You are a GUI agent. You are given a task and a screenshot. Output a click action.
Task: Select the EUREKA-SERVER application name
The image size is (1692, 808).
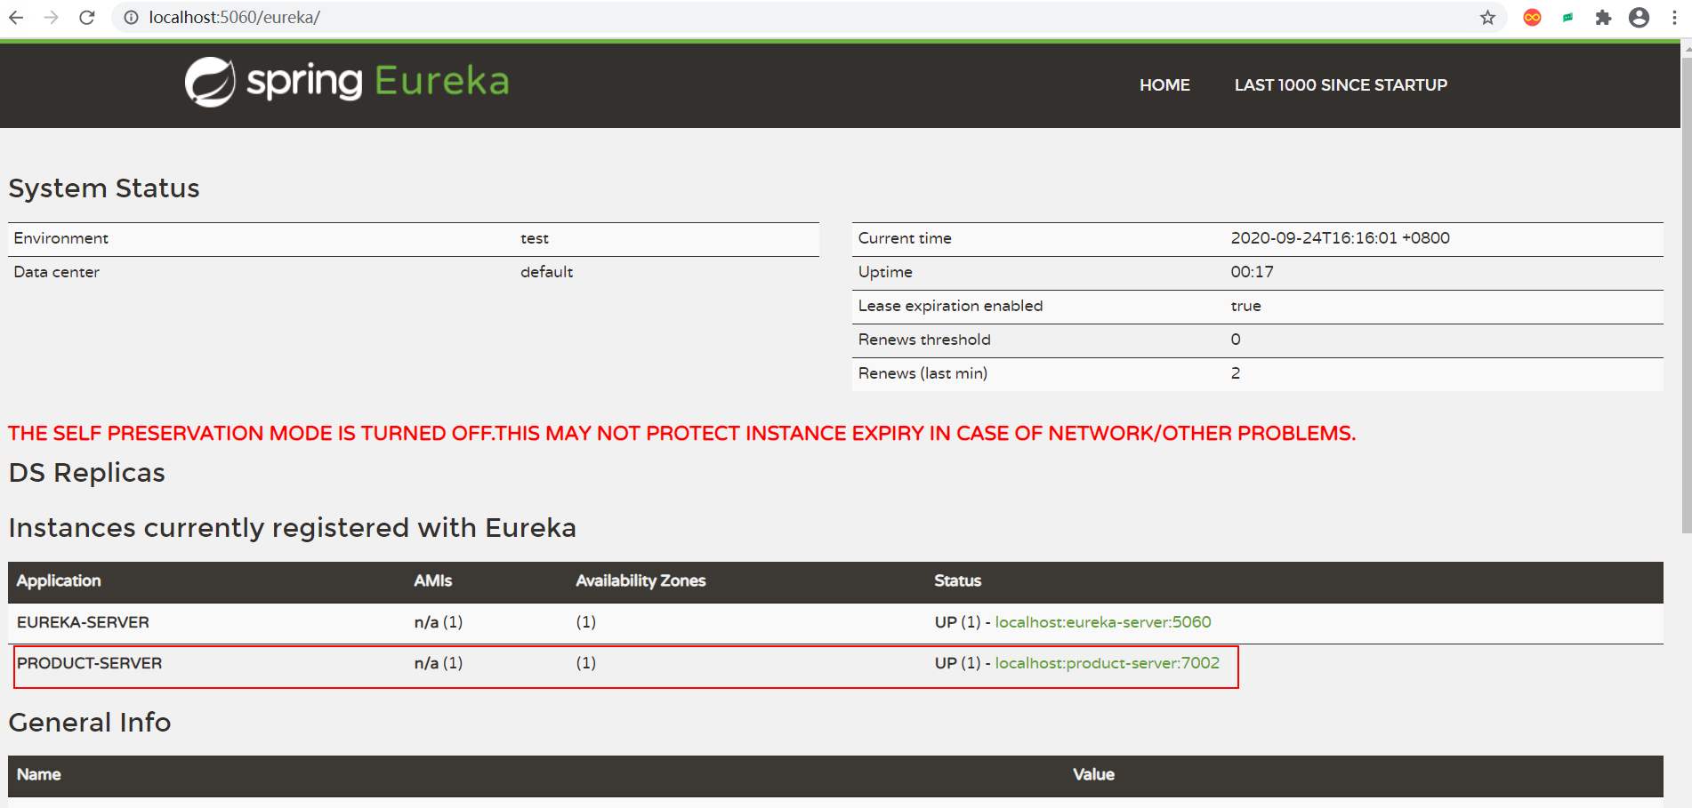point(83,622)
